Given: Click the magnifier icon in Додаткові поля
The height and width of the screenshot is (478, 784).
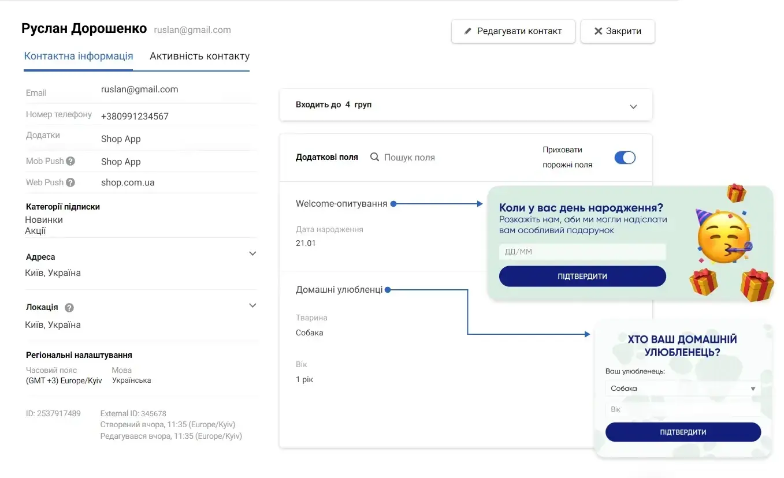Looking at the screenshot, I should (x=374, y=157).
